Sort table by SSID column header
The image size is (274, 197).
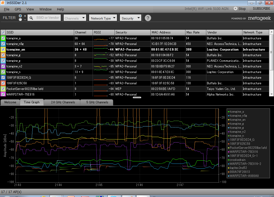point(40,32)
